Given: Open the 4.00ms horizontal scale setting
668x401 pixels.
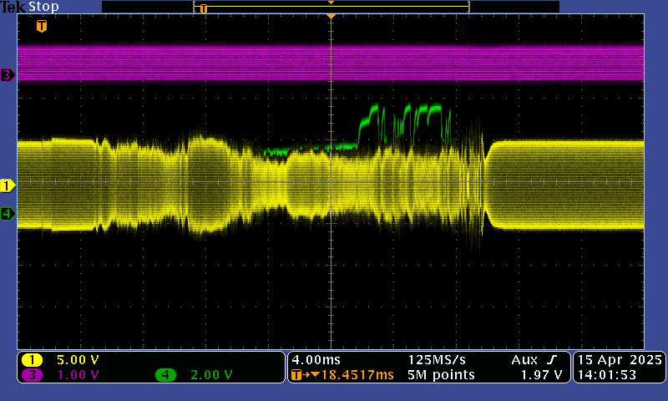Looking at the screenshot, I should (314, 359).
